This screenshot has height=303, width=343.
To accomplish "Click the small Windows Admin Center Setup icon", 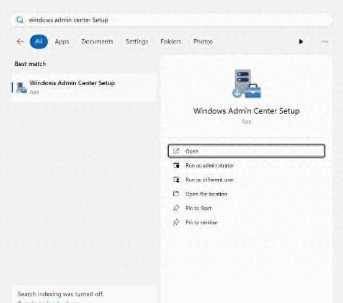I will [x=22, y=88].
